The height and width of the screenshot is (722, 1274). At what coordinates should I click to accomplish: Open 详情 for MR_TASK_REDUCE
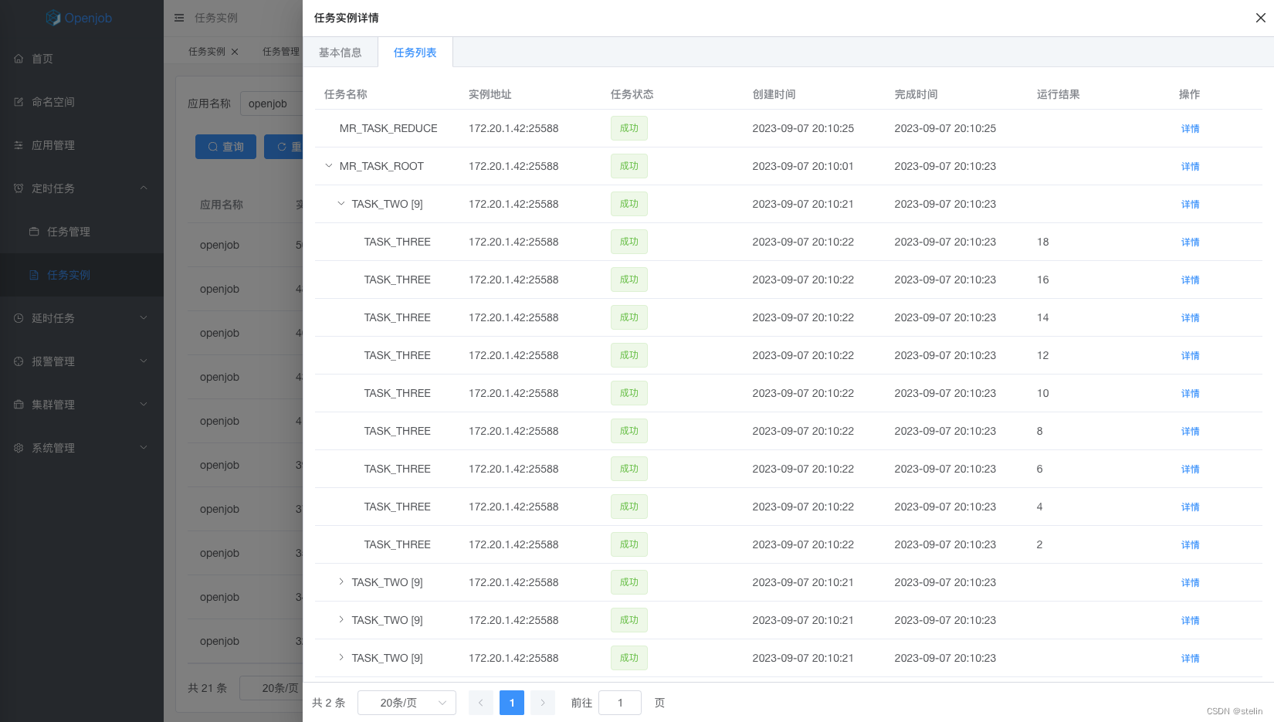coord(1190,129)
